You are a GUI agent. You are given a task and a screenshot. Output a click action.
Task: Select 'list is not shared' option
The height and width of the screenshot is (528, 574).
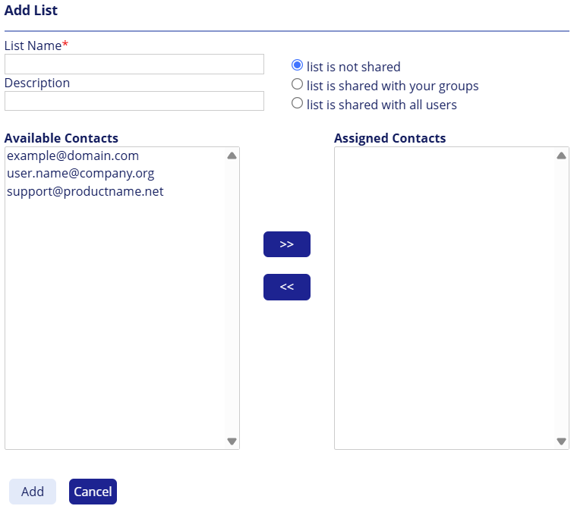click(298, 66)
